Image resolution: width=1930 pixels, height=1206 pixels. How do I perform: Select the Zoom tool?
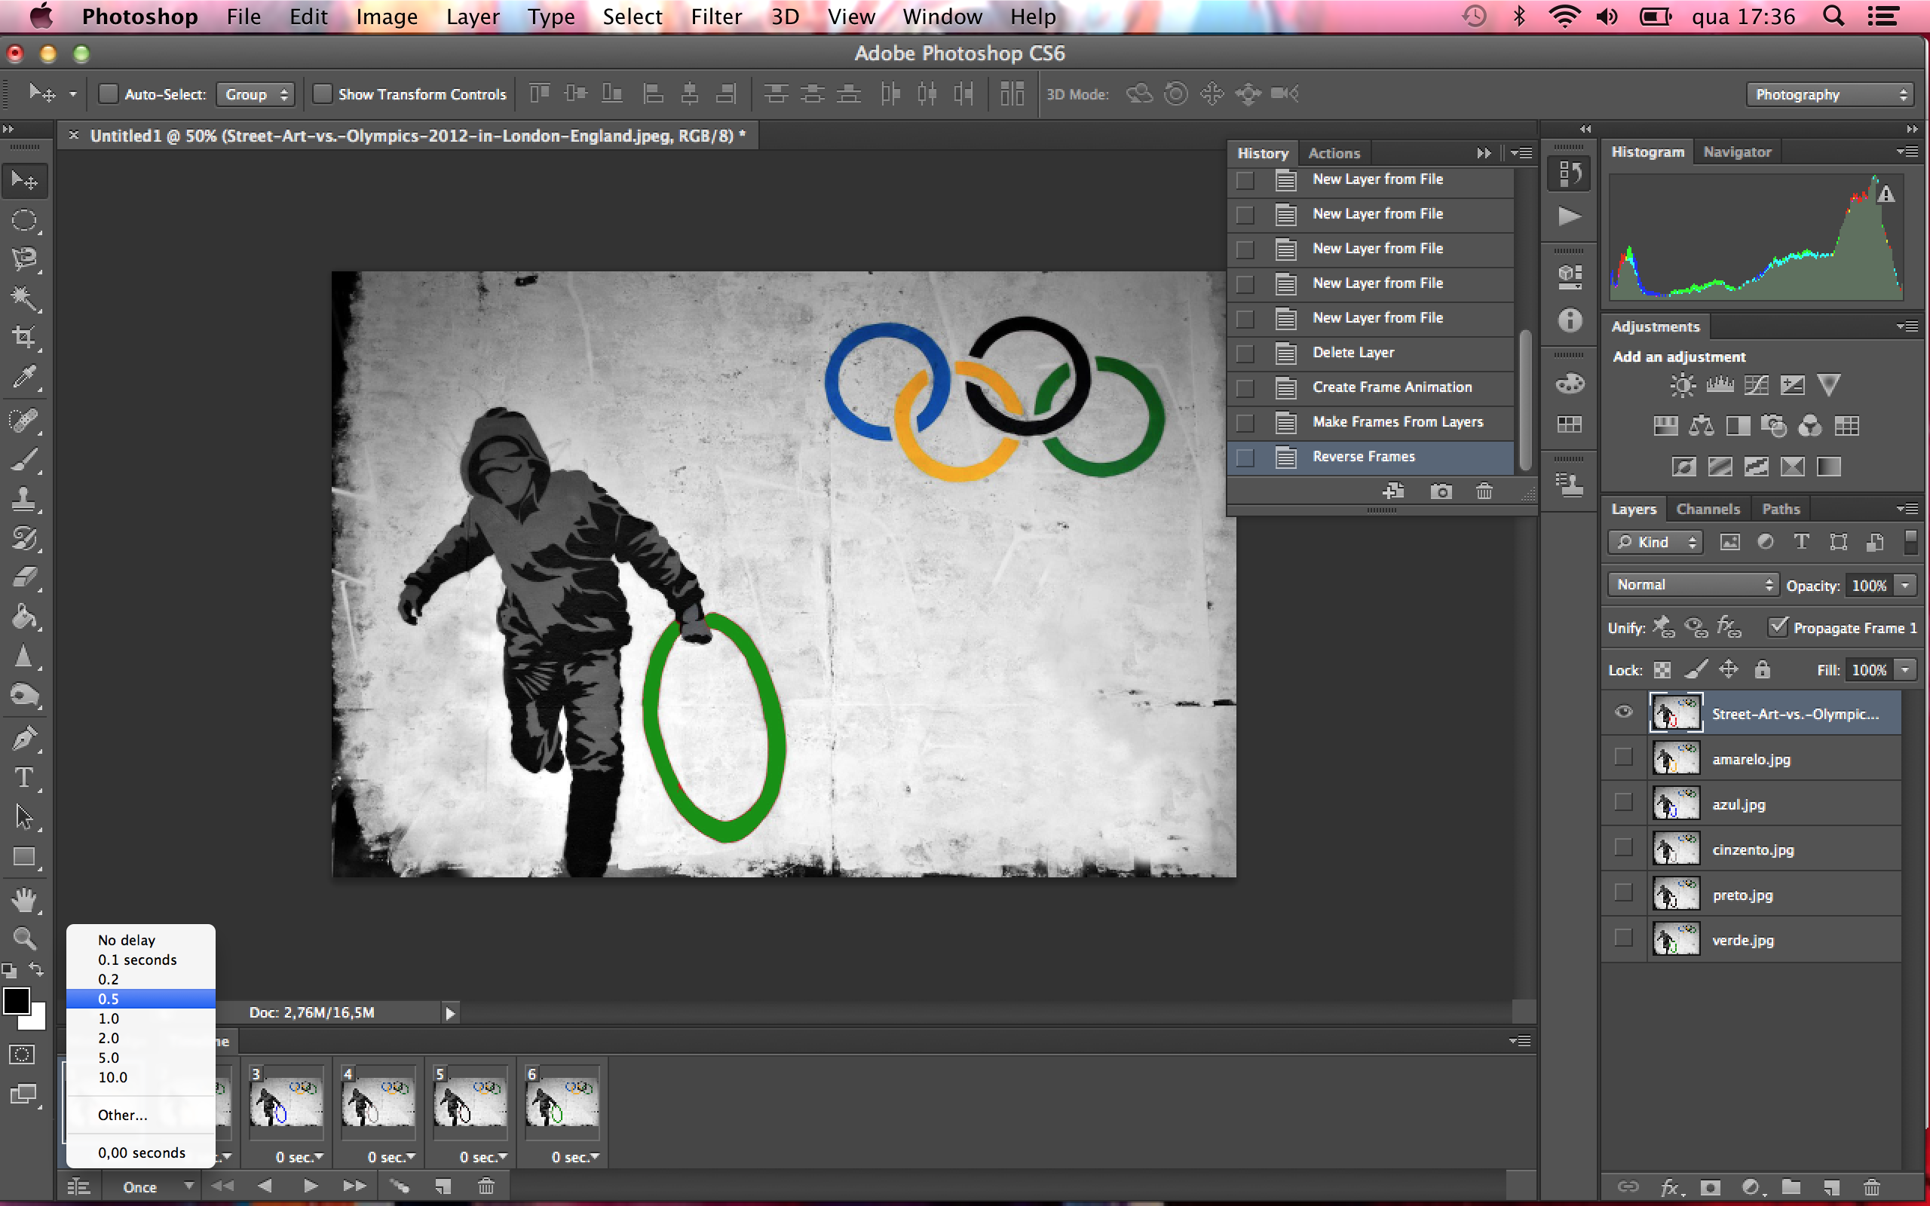tap(24, 938)
